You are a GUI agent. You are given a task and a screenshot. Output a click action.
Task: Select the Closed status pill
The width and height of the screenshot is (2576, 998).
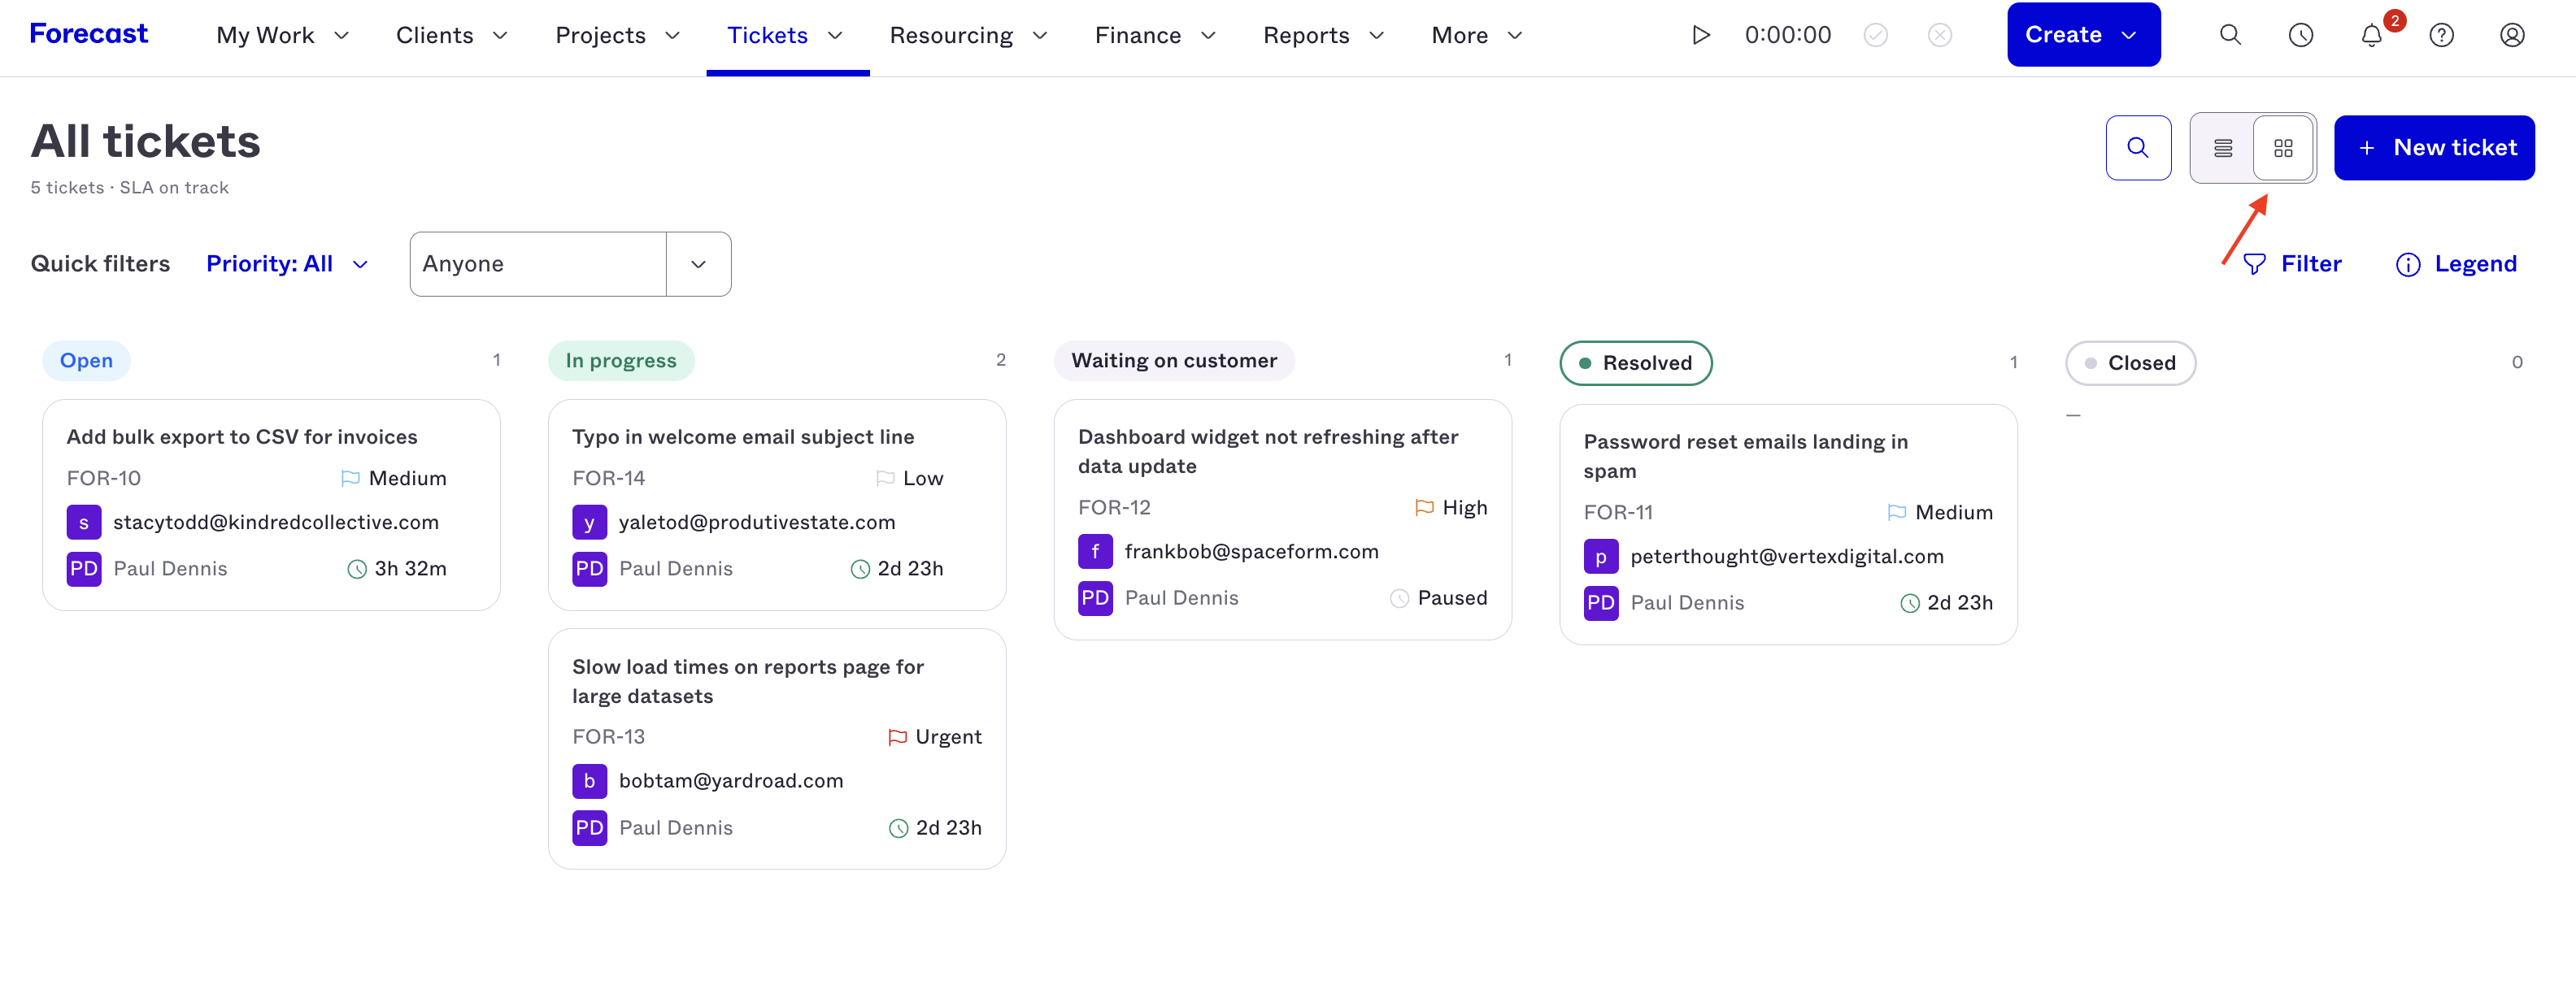pos(2130,362)
